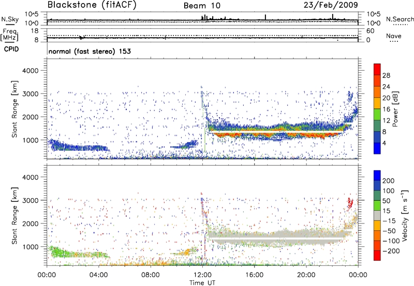
Task: Select the 16–20 dB yellow Power swatch
Action: point(377,103)
